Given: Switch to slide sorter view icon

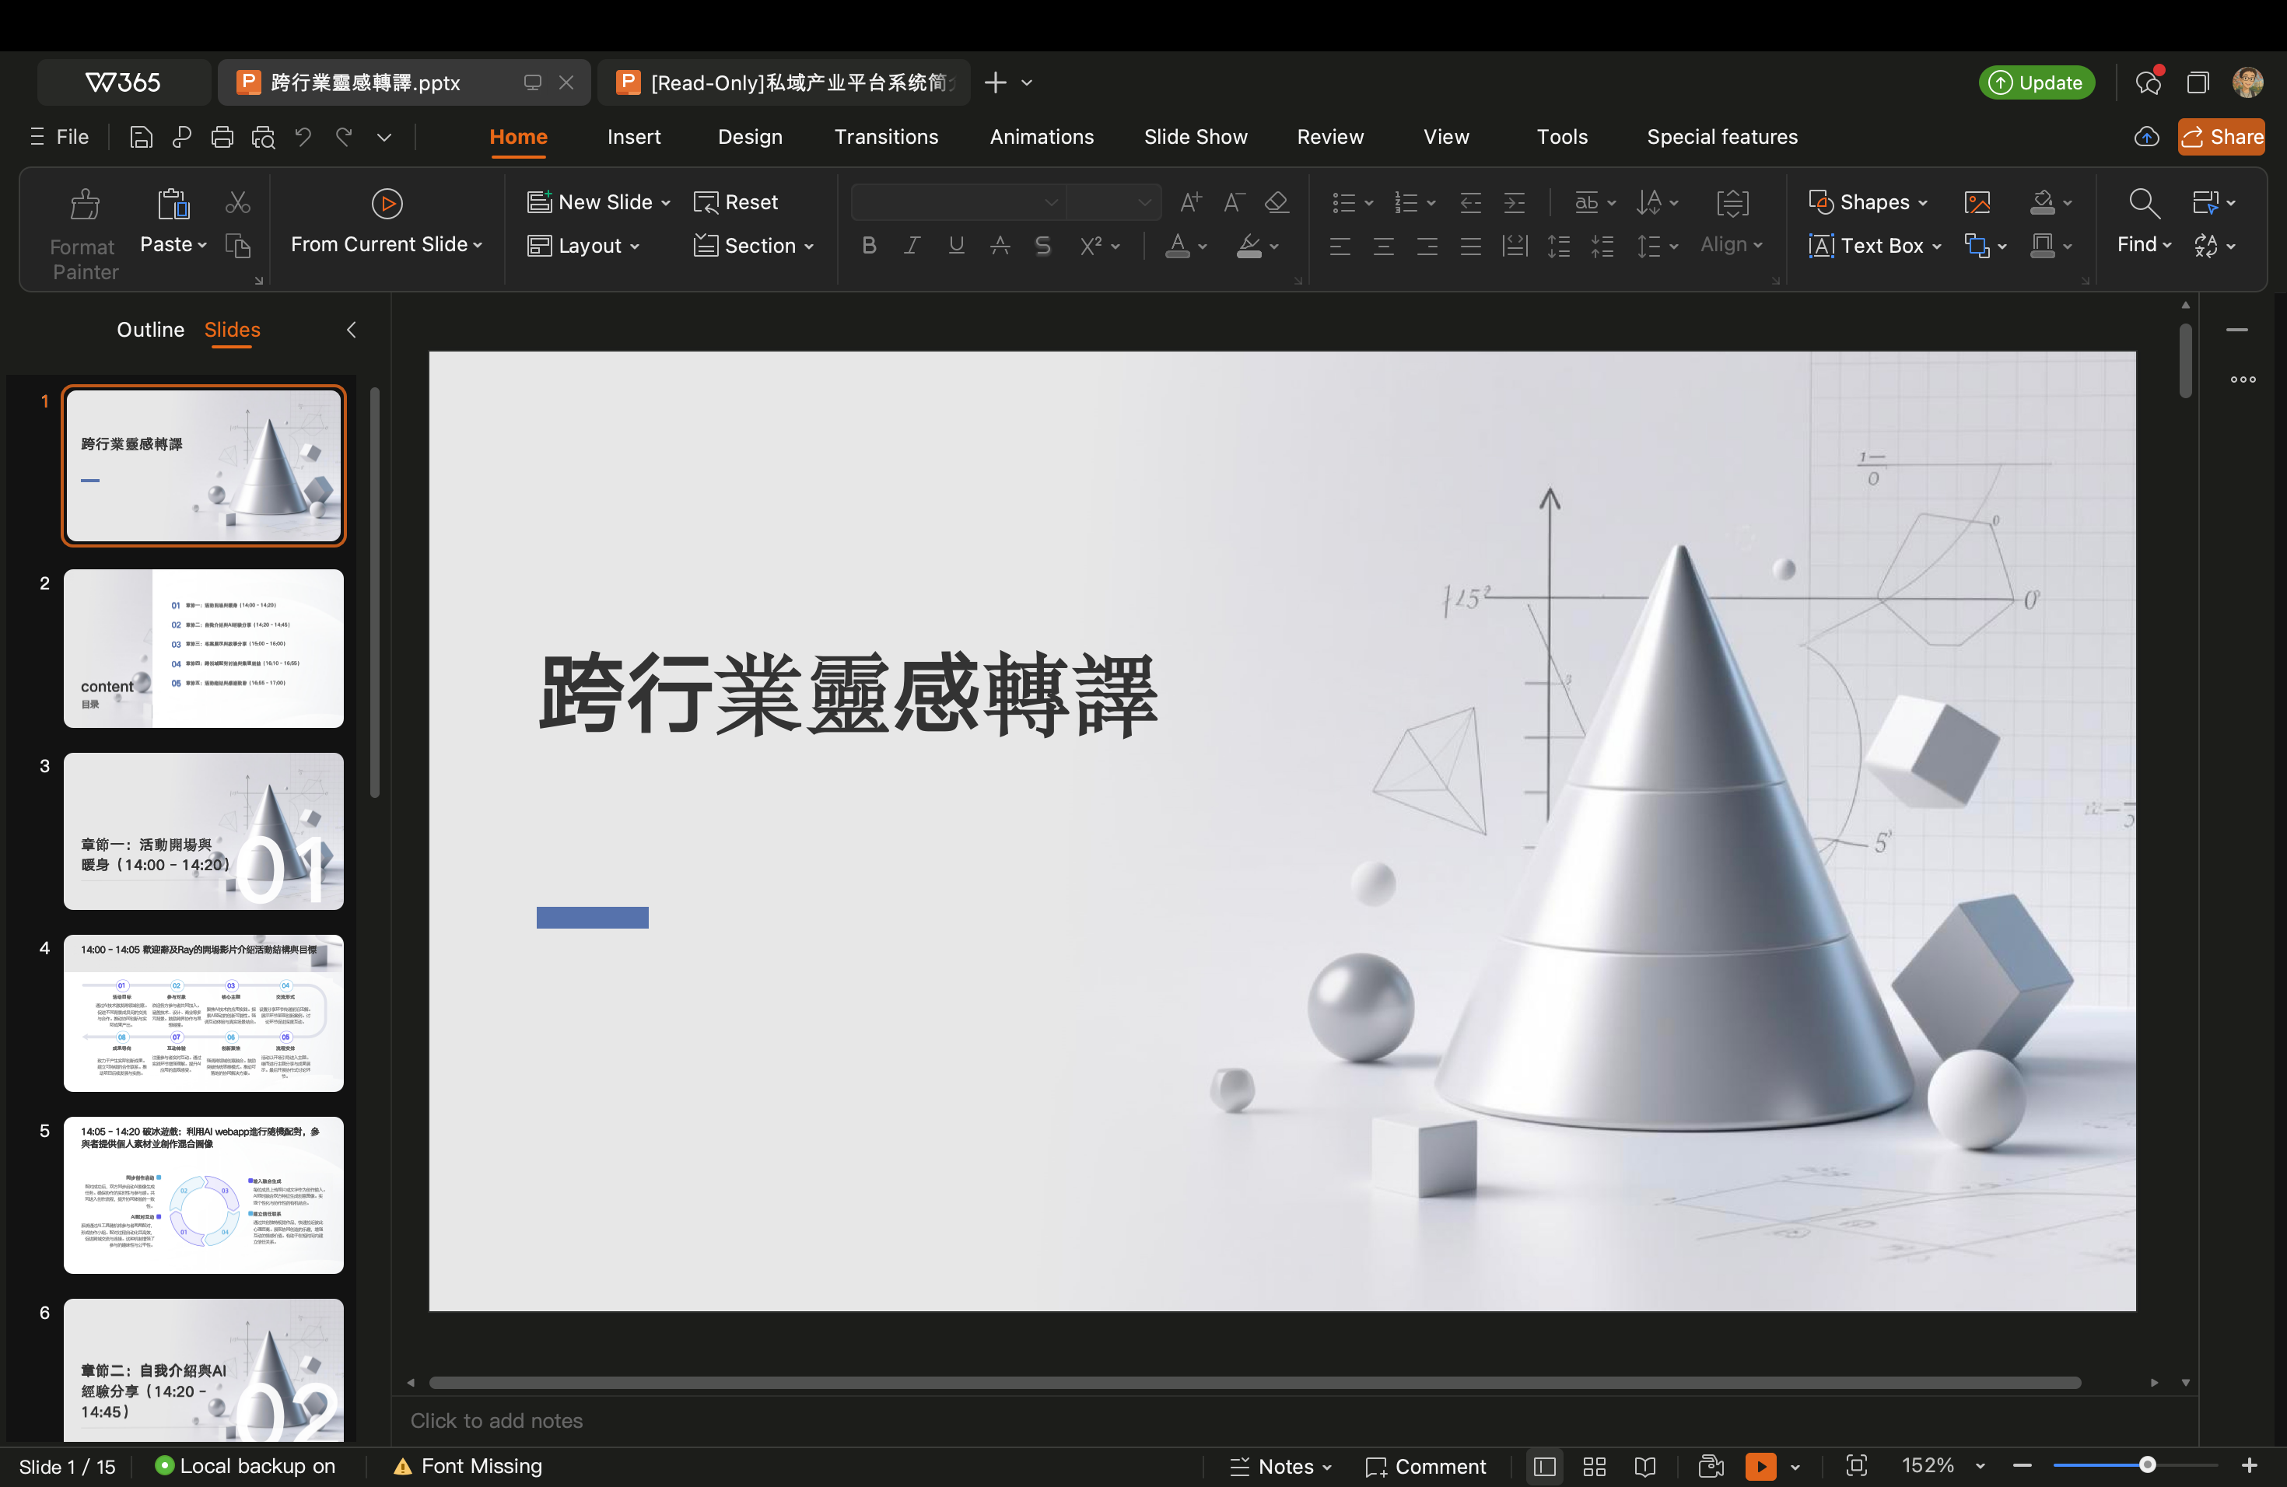Looking at the screenshot, I should pyautogui.click(x=1594, y=1466).
